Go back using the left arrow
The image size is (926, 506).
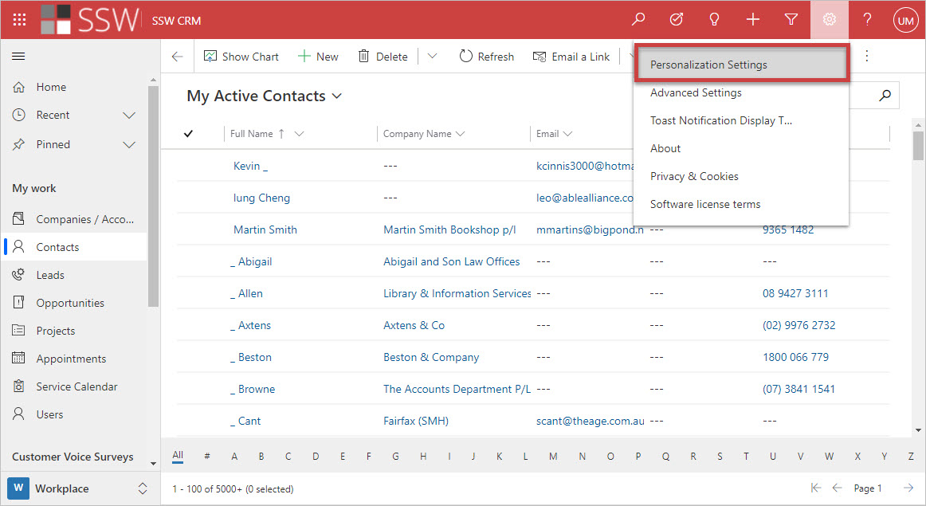click(x=177, y=57)
